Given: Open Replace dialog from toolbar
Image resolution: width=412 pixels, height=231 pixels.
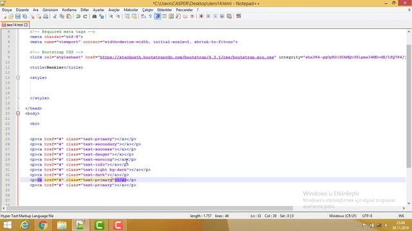Looking at the screenshot, I should [x=102, y=16].
